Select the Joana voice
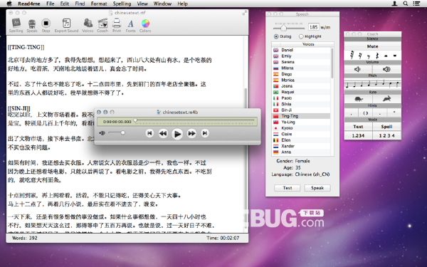427x267 pixels. [301, 86]
